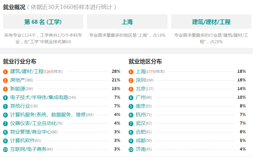253x157 pixels.
Task: Click the 就业行业分布 heading
Action: [20, 61]
